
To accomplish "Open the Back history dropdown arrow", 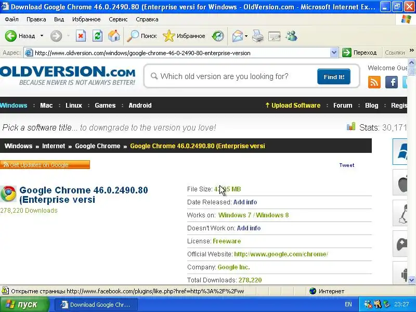I will point(42,36).
